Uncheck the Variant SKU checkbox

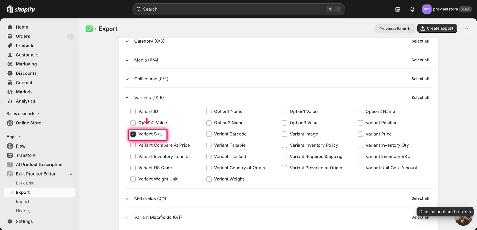(x=133, y=134)
